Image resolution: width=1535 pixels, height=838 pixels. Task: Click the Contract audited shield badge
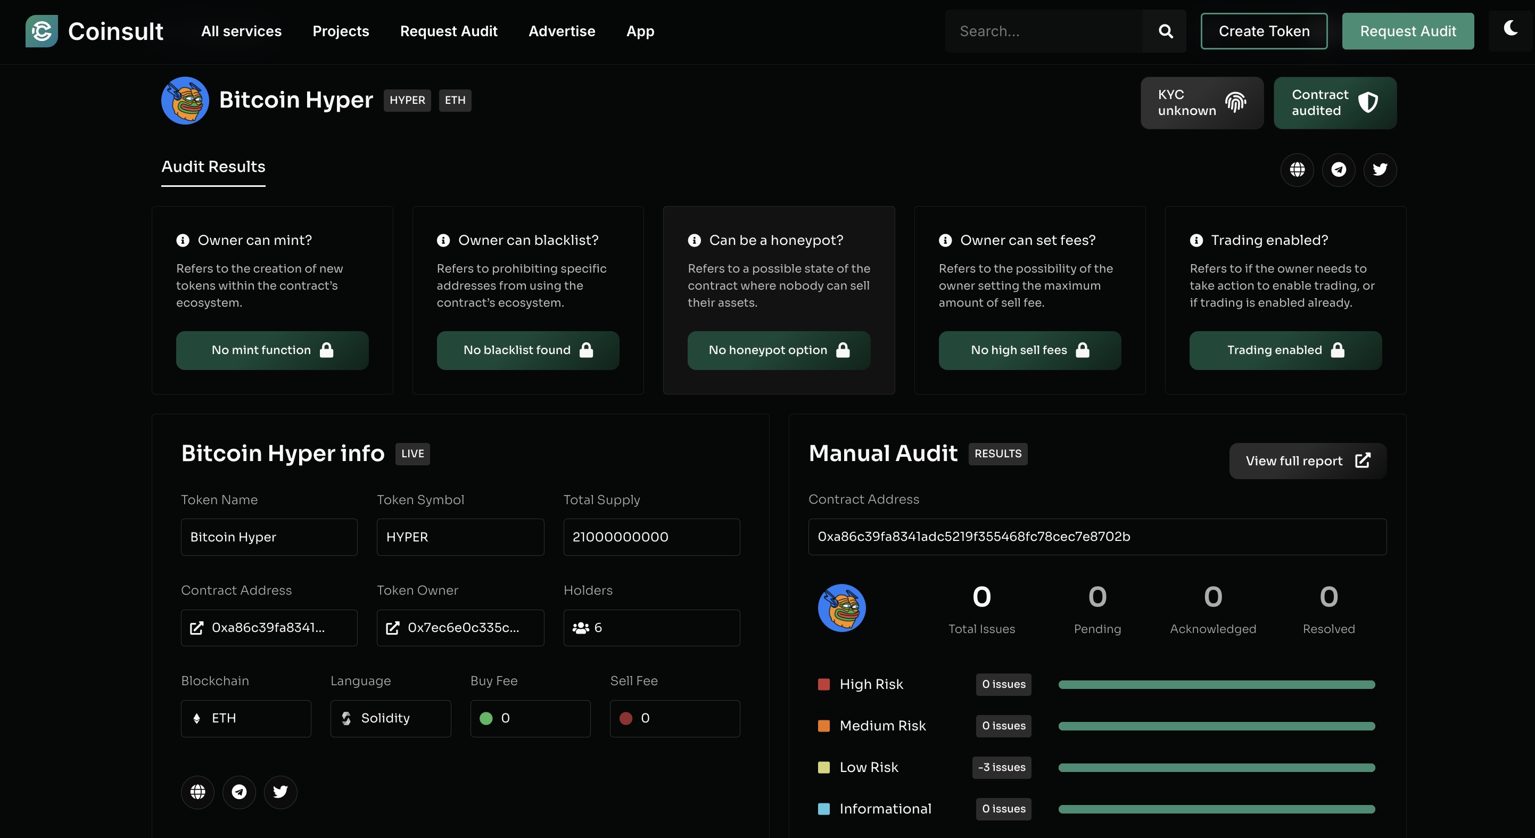click(1335, 103)
